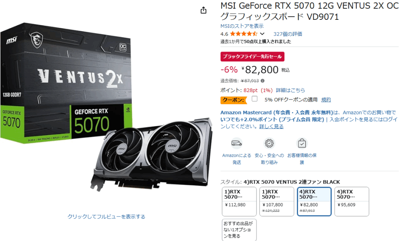Click the orange クーポン coupon badge
Image resolution: width=406 pixels, height=241 pixels.
point(233,100)
